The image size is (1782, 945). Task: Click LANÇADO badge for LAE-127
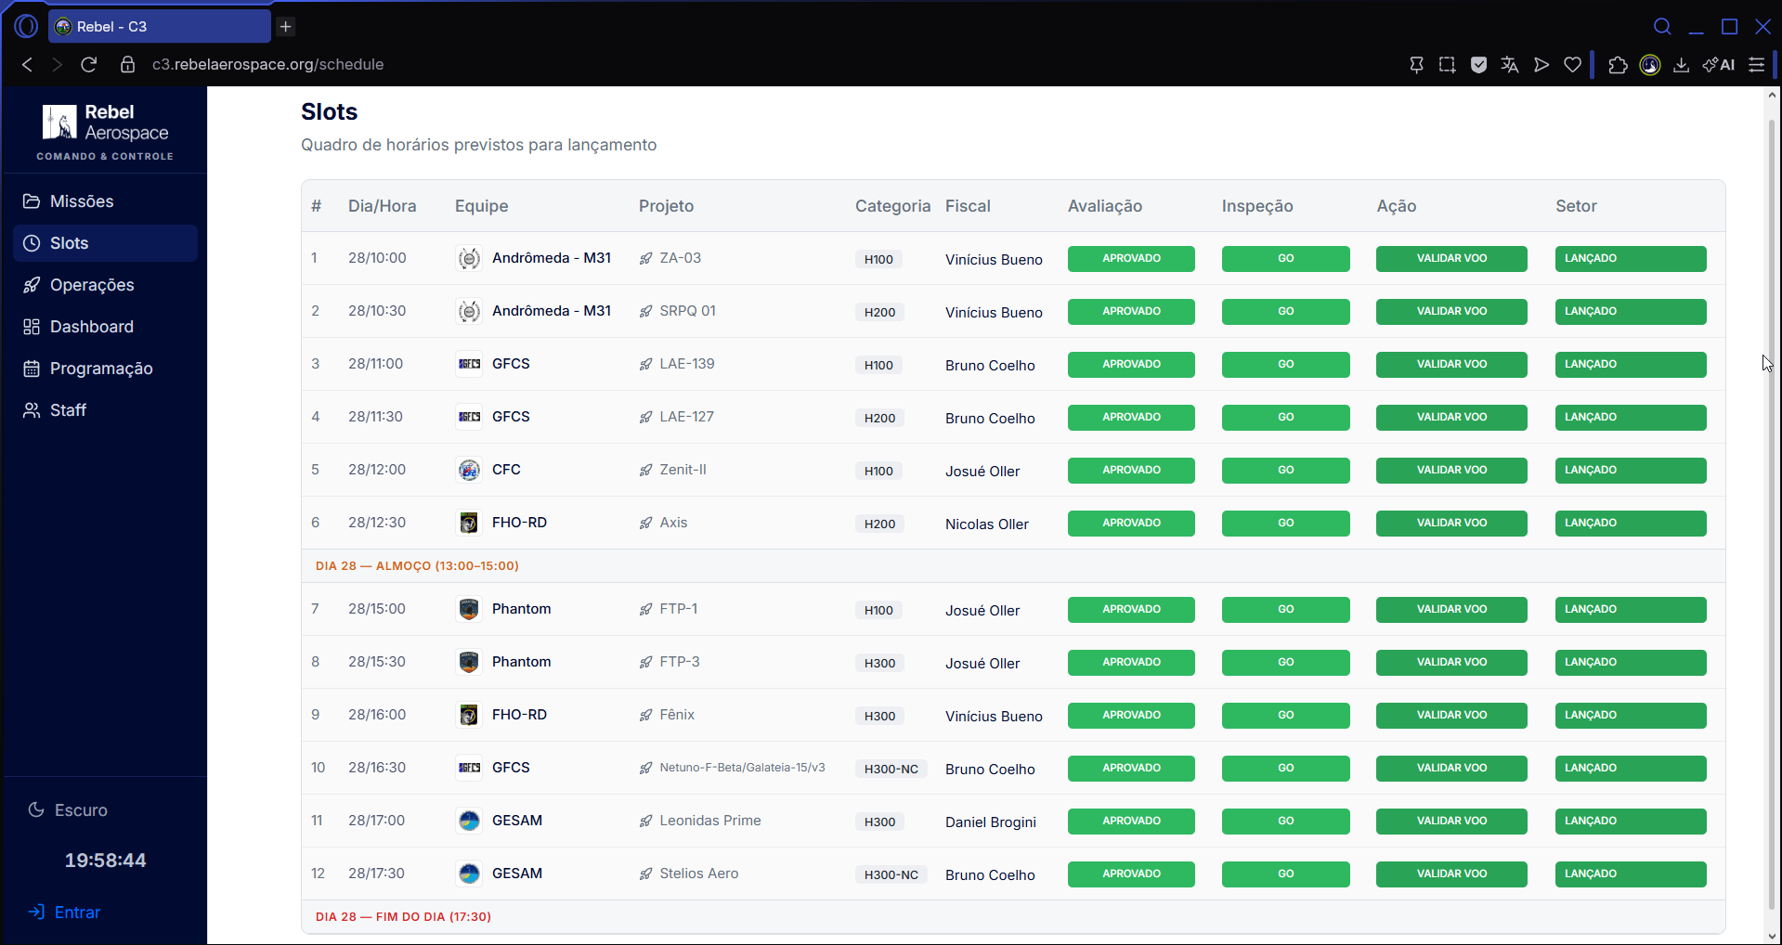pos(1631,417)
